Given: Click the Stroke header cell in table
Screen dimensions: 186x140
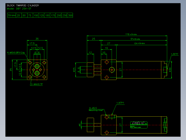Looking at the screenshot, I should pyautogui.click(x=12, y=15).
